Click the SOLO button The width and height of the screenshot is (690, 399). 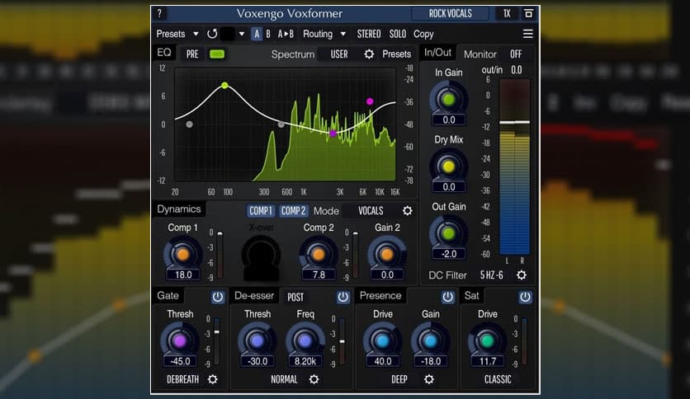click(397, 34)
